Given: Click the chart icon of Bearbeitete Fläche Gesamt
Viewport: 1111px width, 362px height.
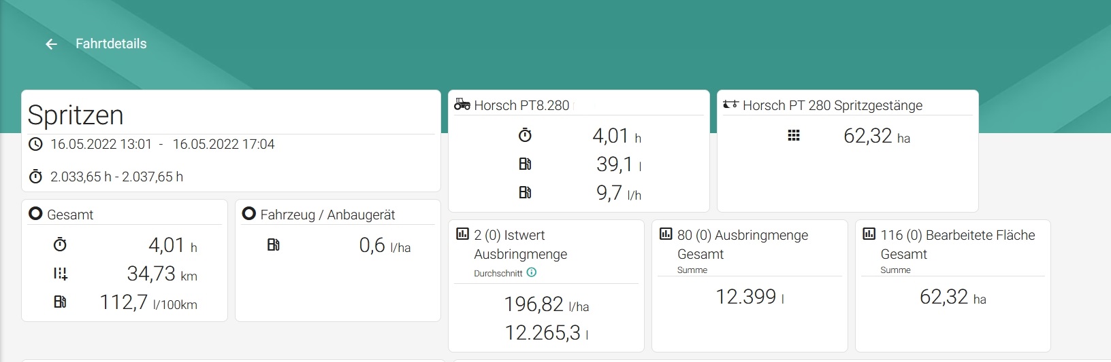Looking at the screenshot, I should point(869,234).
